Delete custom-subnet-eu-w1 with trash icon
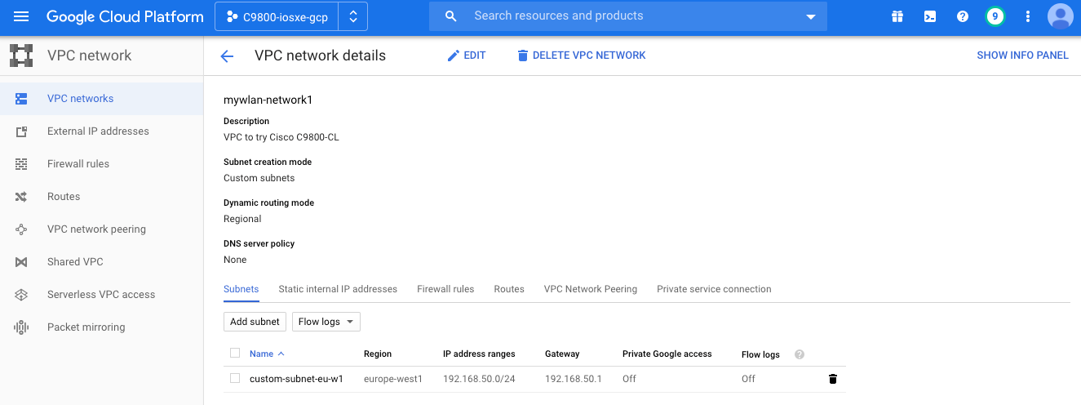Viewport: 1081px width, 405px height. coord(832,379)
